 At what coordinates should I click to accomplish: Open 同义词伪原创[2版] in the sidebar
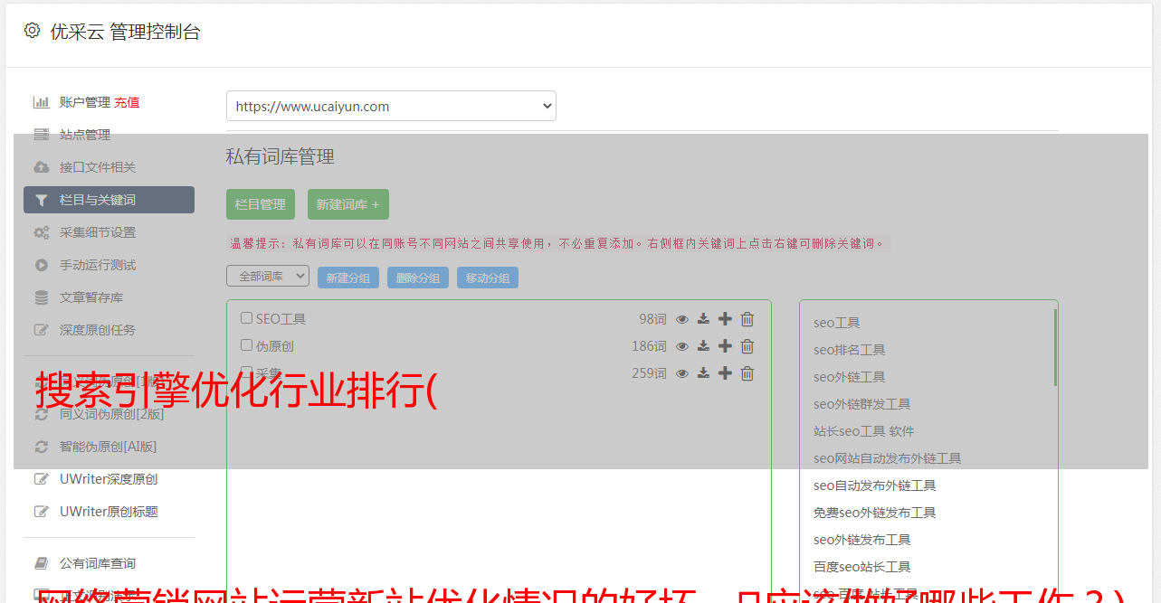tap(112, 414)
